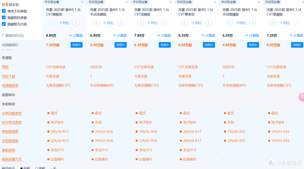Viewport: 304px width, 169px height.
Task: Open the 变速箱类型 parameter link
Action: 10,85
